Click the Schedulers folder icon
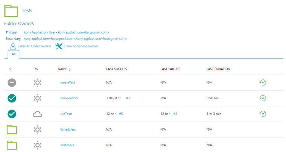Screen dimensions: 286x152 coord(12,129)
